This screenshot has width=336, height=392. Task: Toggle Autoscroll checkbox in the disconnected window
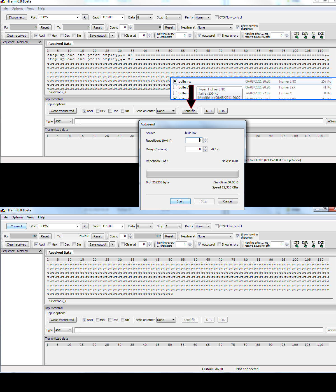point(200,244)
